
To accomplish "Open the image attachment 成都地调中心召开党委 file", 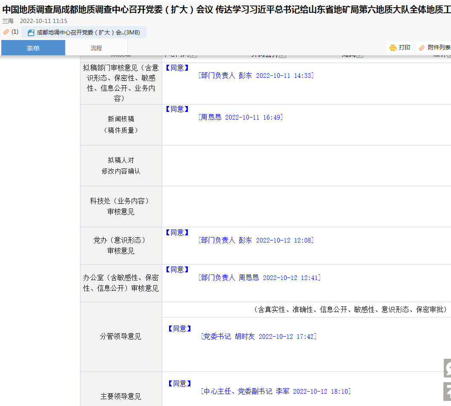I will click(84, 32).
